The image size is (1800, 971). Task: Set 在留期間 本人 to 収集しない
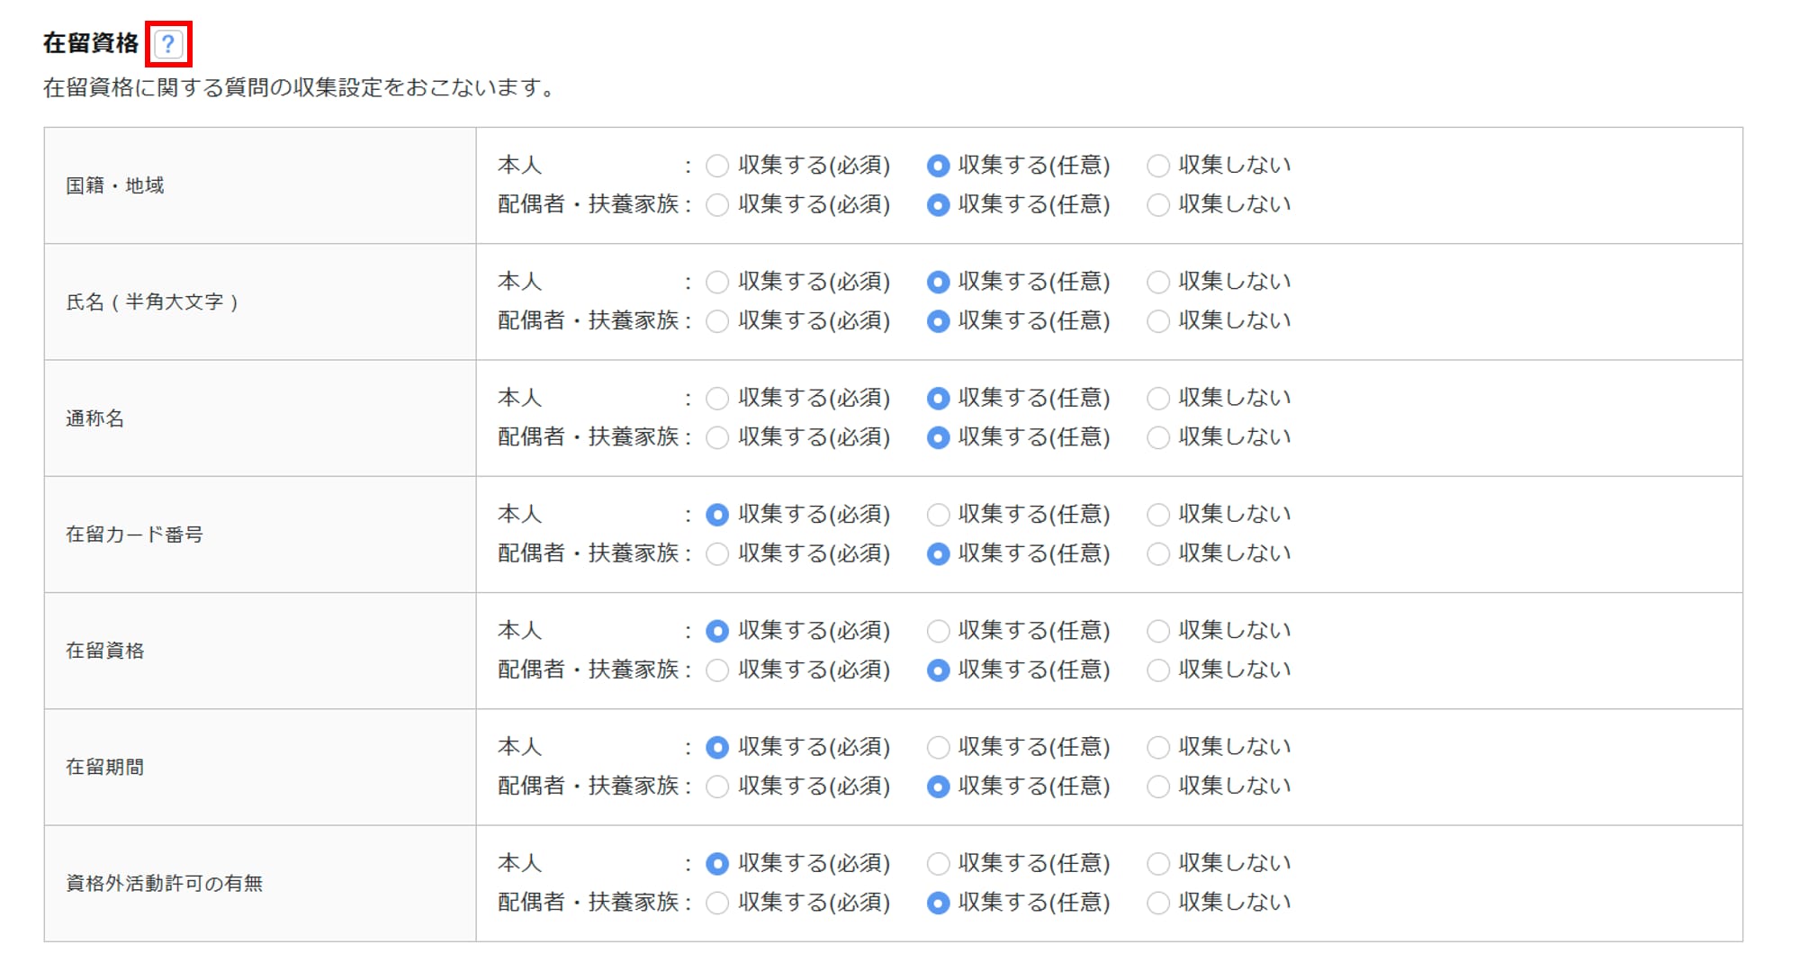[1158, 748]
